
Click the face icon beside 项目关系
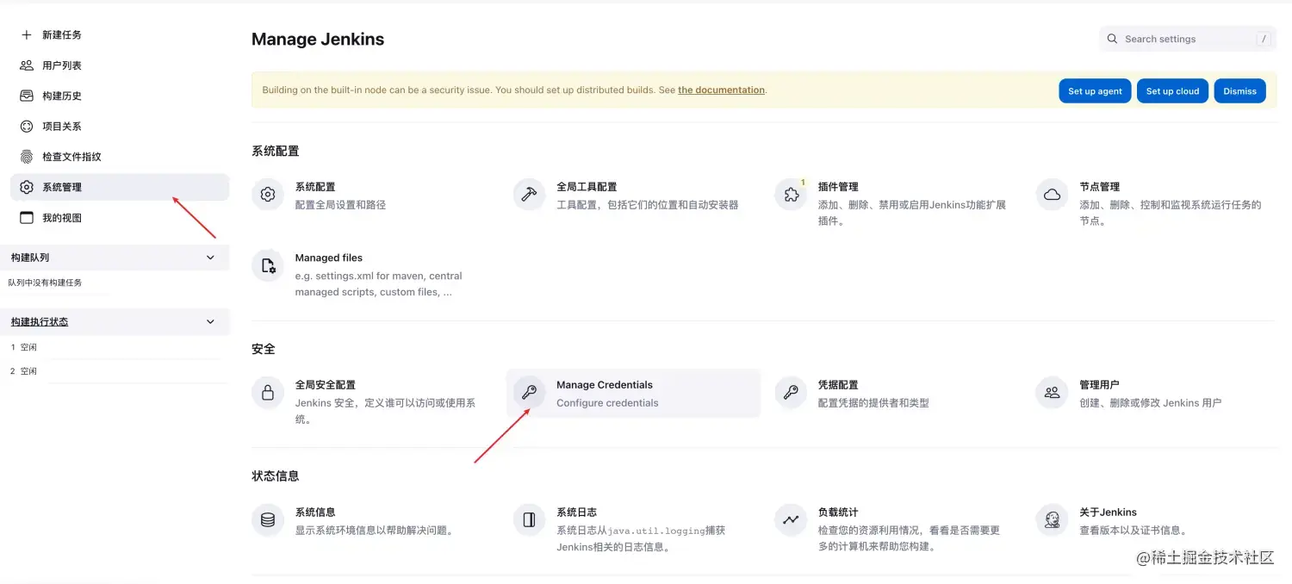pos(27,126)
